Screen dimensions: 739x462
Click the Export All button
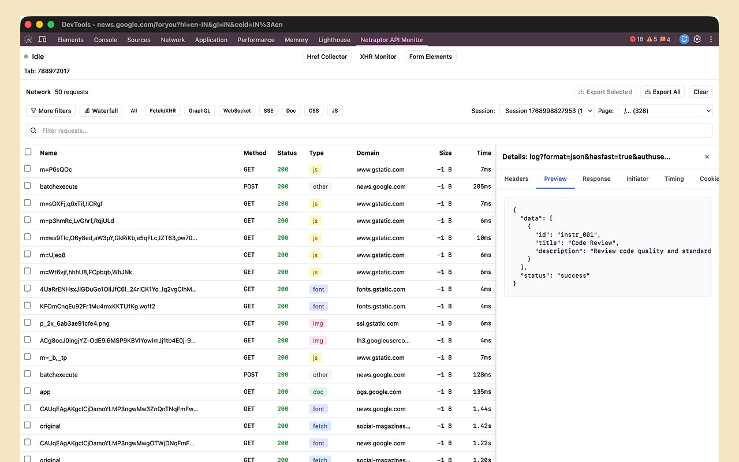pos(662,91)
